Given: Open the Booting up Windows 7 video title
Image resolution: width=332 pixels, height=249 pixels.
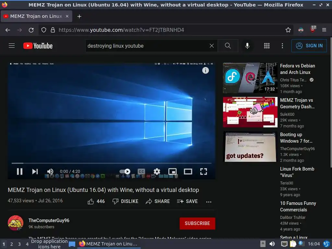Looking at the screenshot, I should tap(296, 138).
